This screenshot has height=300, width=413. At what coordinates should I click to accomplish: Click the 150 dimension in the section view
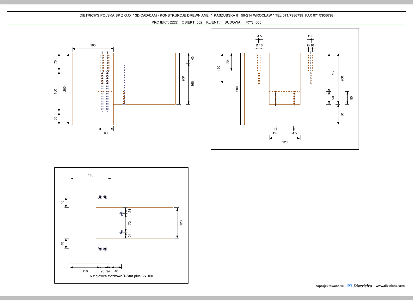coord(333,72)
